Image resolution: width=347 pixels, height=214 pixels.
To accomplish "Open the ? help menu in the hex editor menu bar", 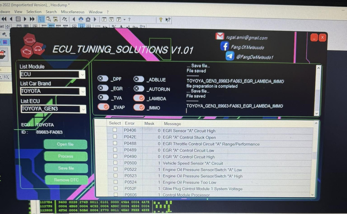I will (x=108, y=12).
